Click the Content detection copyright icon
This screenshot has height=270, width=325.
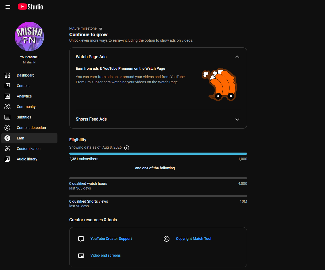tap(7, 128)
